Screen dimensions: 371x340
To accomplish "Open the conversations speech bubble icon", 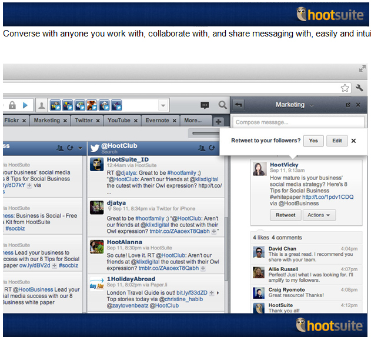I will click(x=205, y=105).
